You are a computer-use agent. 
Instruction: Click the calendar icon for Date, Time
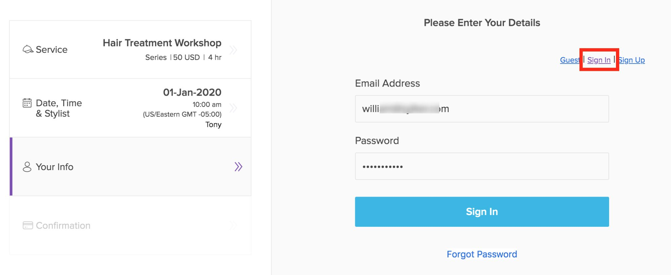click(x=27, y=103)
